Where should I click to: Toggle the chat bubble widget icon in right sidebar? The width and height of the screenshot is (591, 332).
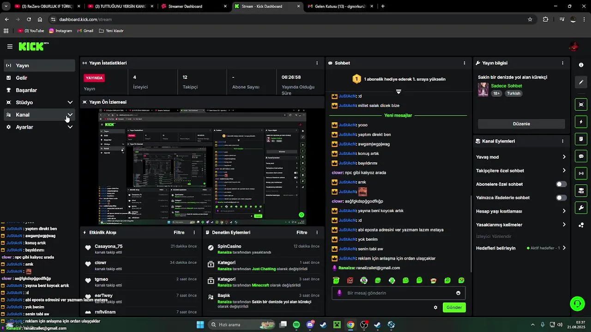pos(581,156)
